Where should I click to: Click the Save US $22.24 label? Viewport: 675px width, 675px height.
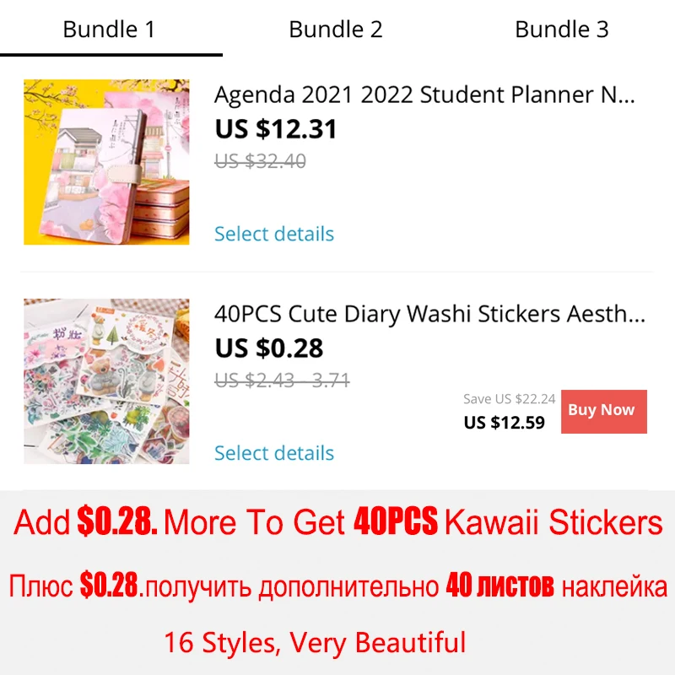[x=510, y=399]
